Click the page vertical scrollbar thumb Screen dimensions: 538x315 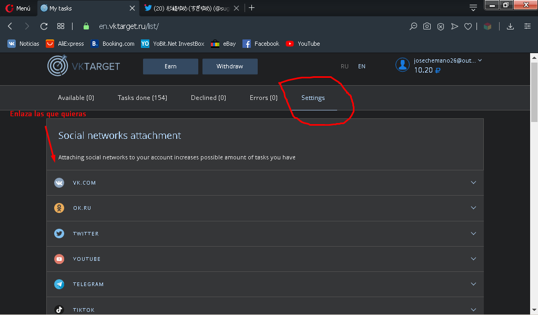tap(534, 92)
